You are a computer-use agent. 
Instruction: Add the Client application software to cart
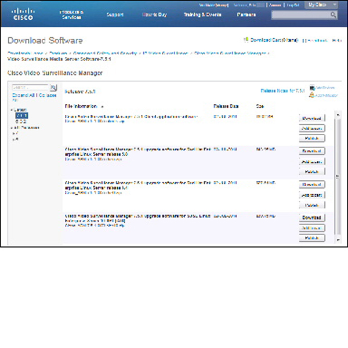pos(312,128)
